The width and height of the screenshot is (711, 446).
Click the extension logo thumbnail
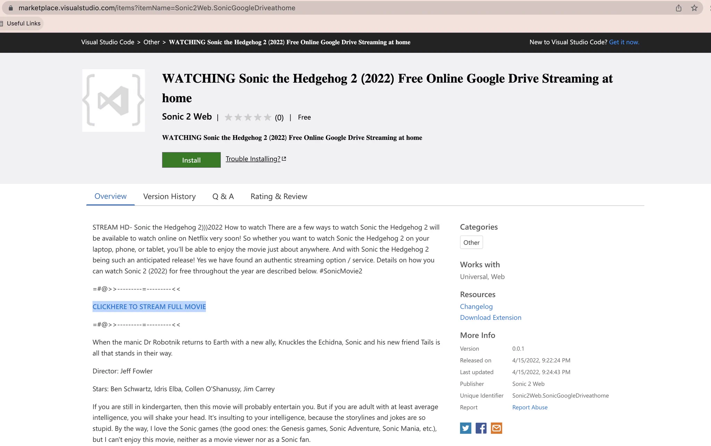(x=114, y=100)
